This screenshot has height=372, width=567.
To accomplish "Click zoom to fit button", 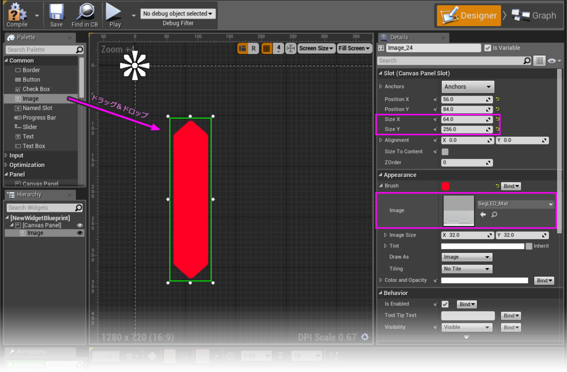I will (291, 49).
